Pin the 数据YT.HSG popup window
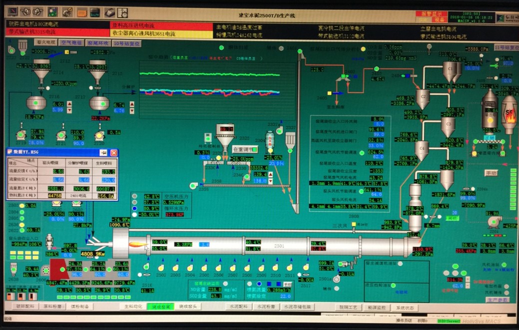 click(103, 153)
